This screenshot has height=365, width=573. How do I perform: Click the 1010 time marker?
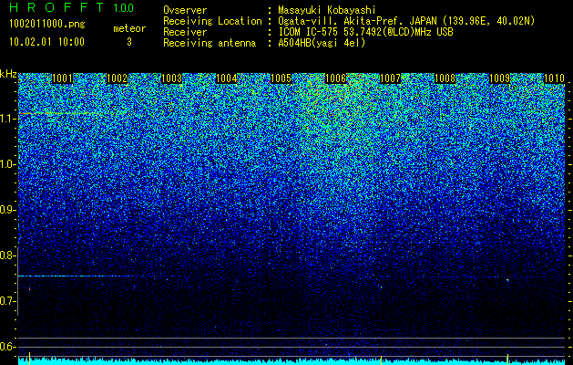pyautogui.click(x=555, y=78)
